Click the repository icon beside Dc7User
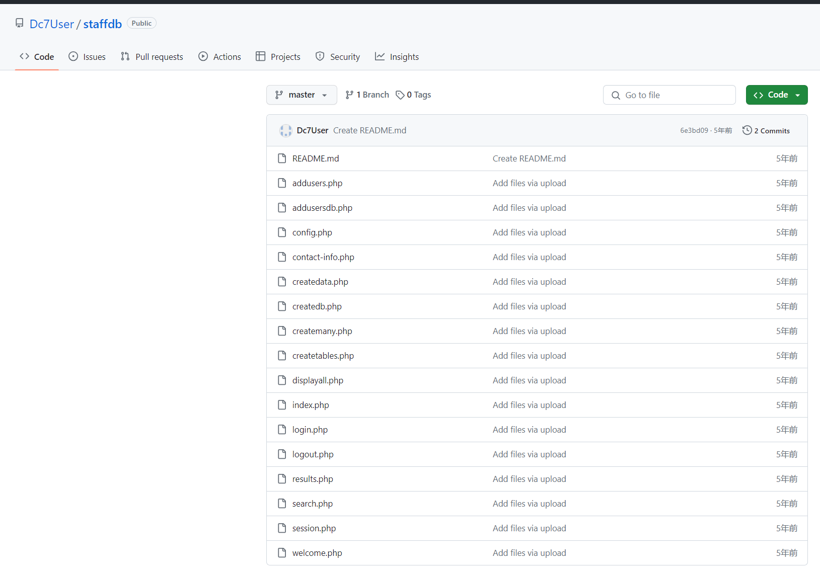This screenshot has width=820, height=572. point(20,23)
